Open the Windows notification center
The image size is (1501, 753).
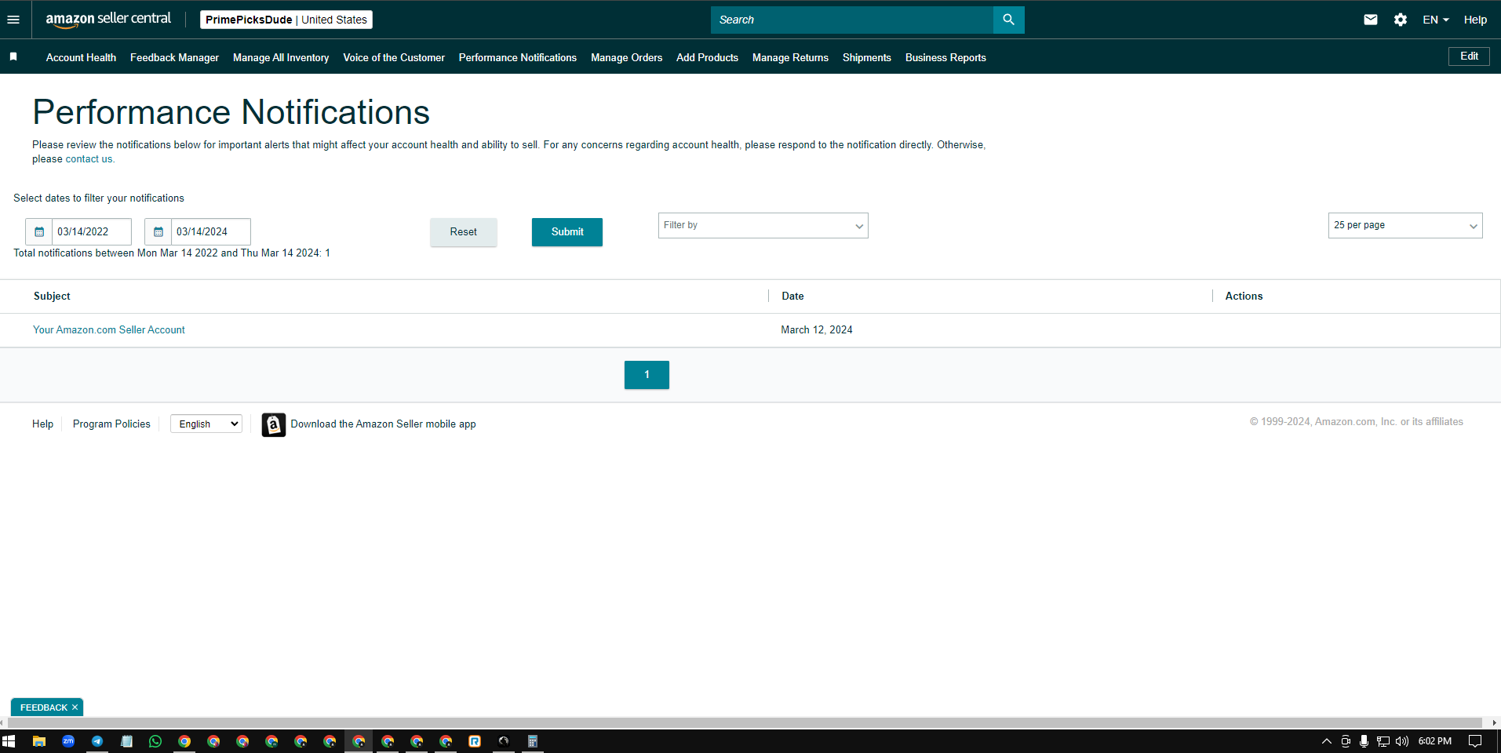click(x=1475, y=741)
